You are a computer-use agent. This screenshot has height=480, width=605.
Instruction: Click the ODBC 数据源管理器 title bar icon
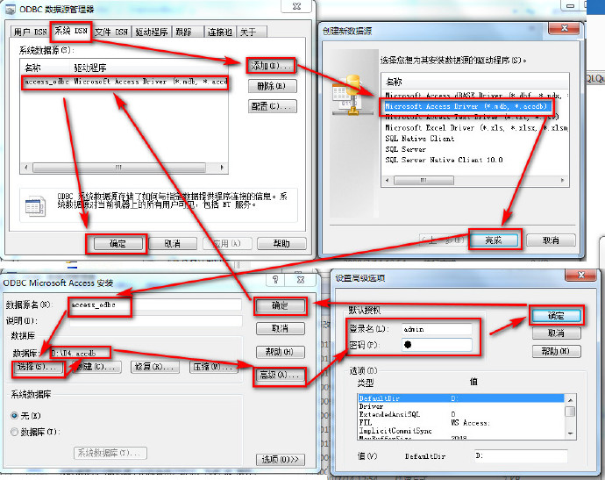pos(11,9)
